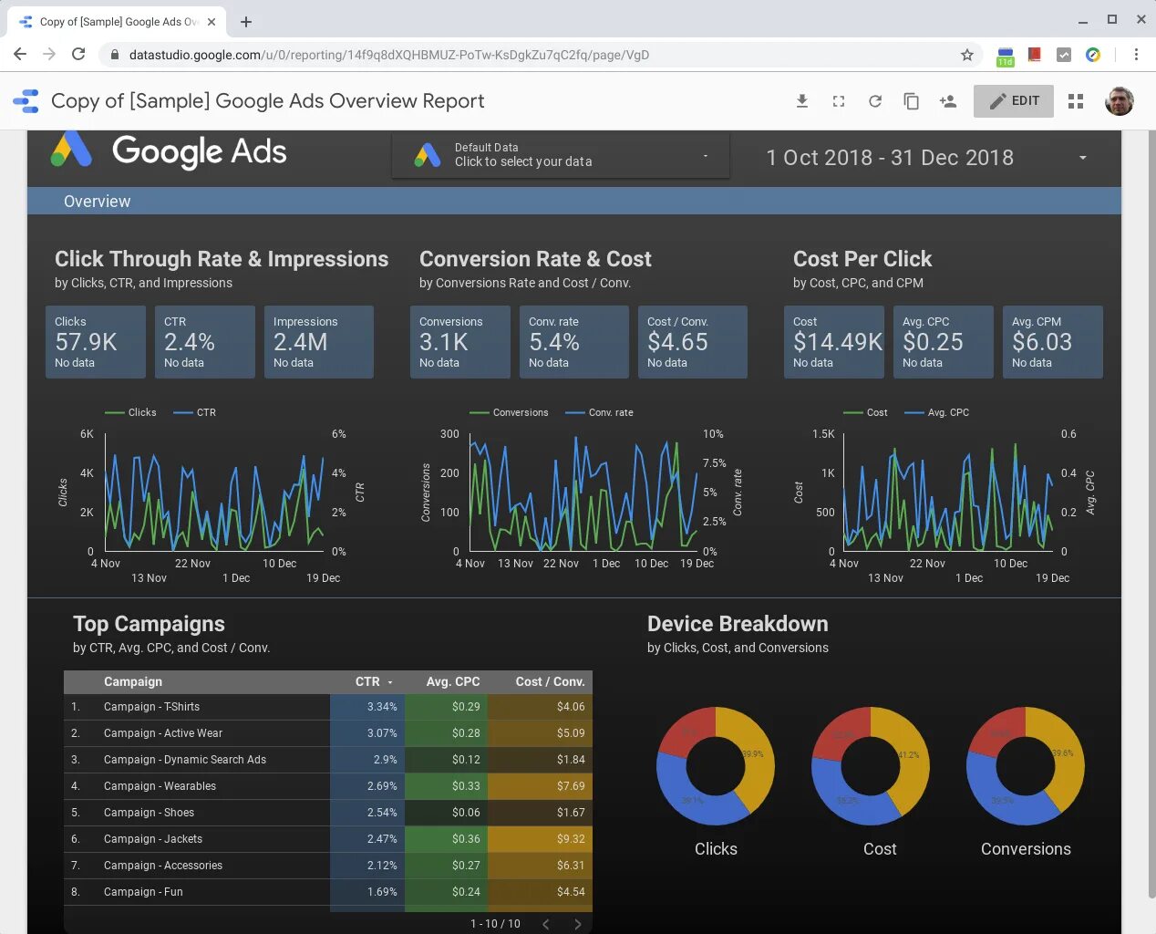The height and width of the screenshot is (934, 1156).
Task: Click the circular colored extension icon
Action: [x=1093, y=55]
